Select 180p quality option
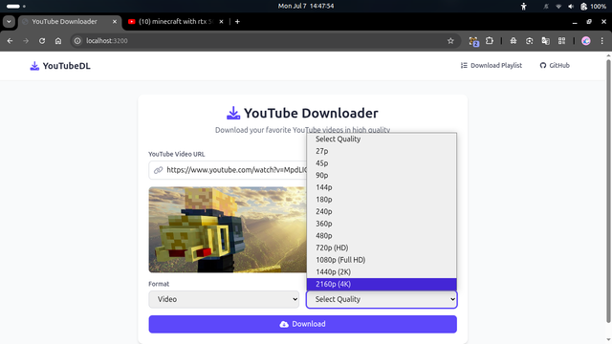This screenshot has height=344, width=612. click(382, 200)
